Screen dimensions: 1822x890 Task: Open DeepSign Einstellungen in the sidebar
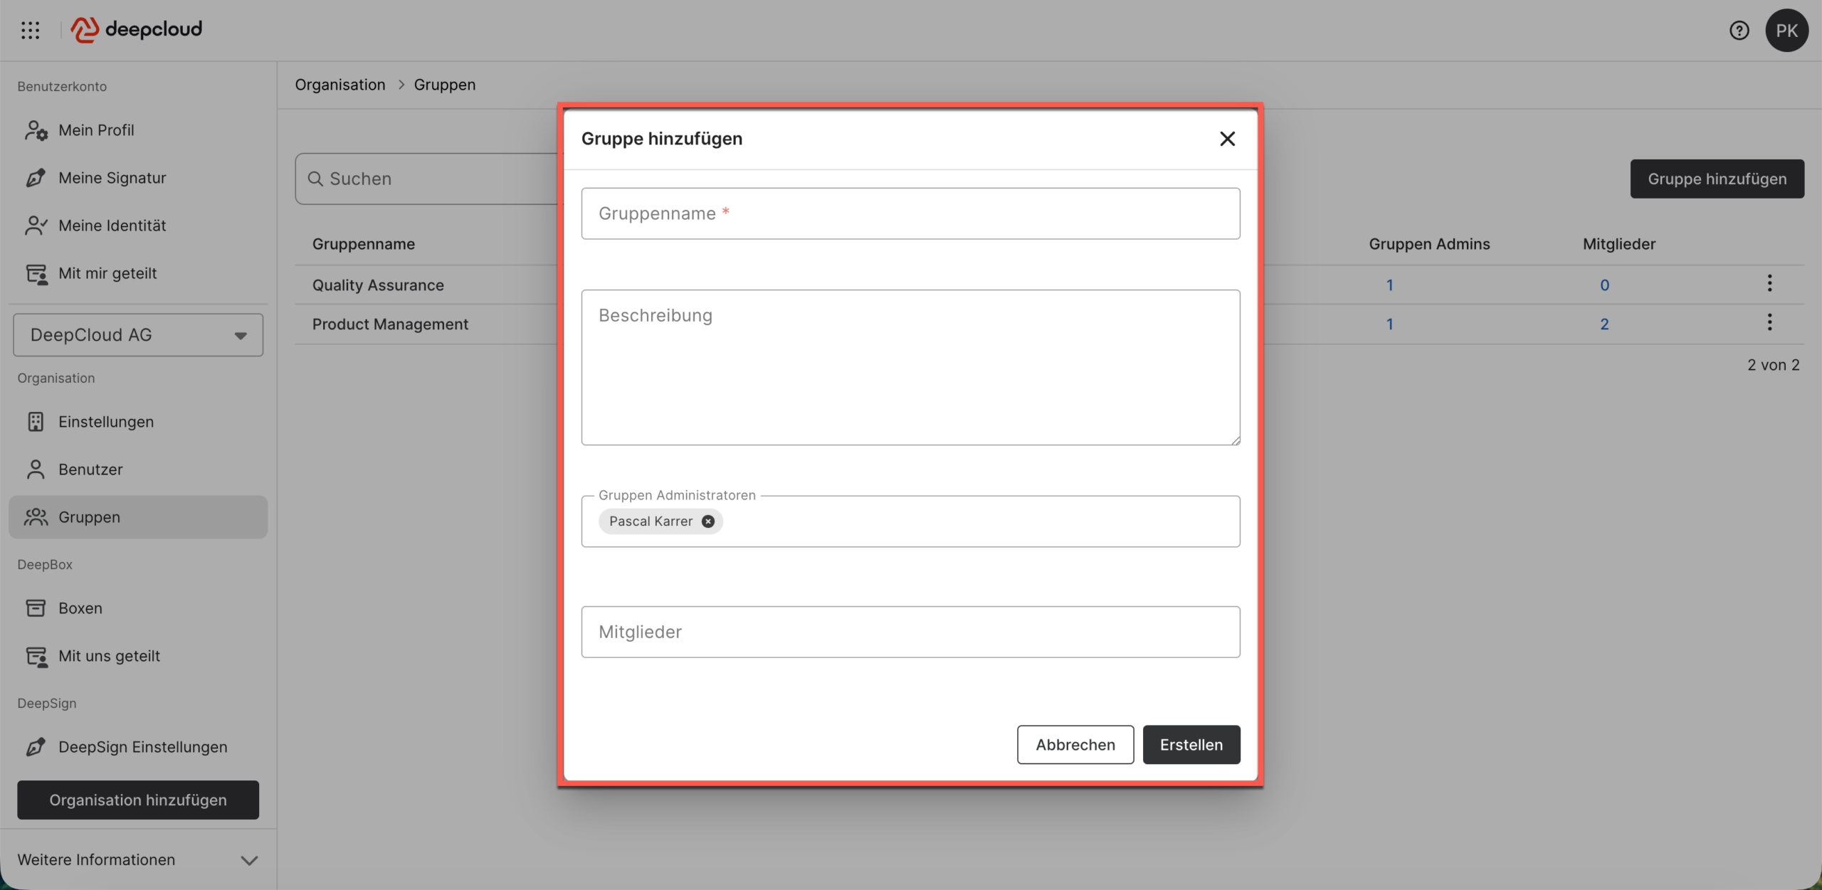pyautogui.click(x=142, y=747)
